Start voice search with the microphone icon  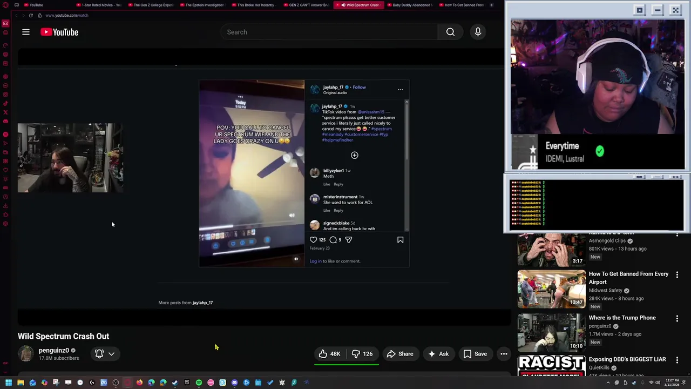tap(478, 32)
